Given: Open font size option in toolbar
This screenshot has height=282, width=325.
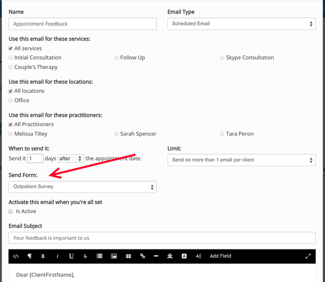Looking at the screenshot, I should pos(199,256).
